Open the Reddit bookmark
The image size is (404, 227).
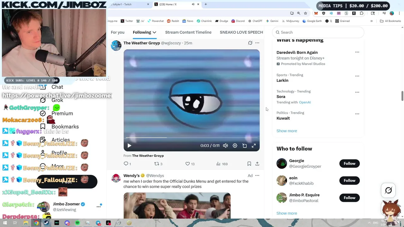tap(173, 21)
